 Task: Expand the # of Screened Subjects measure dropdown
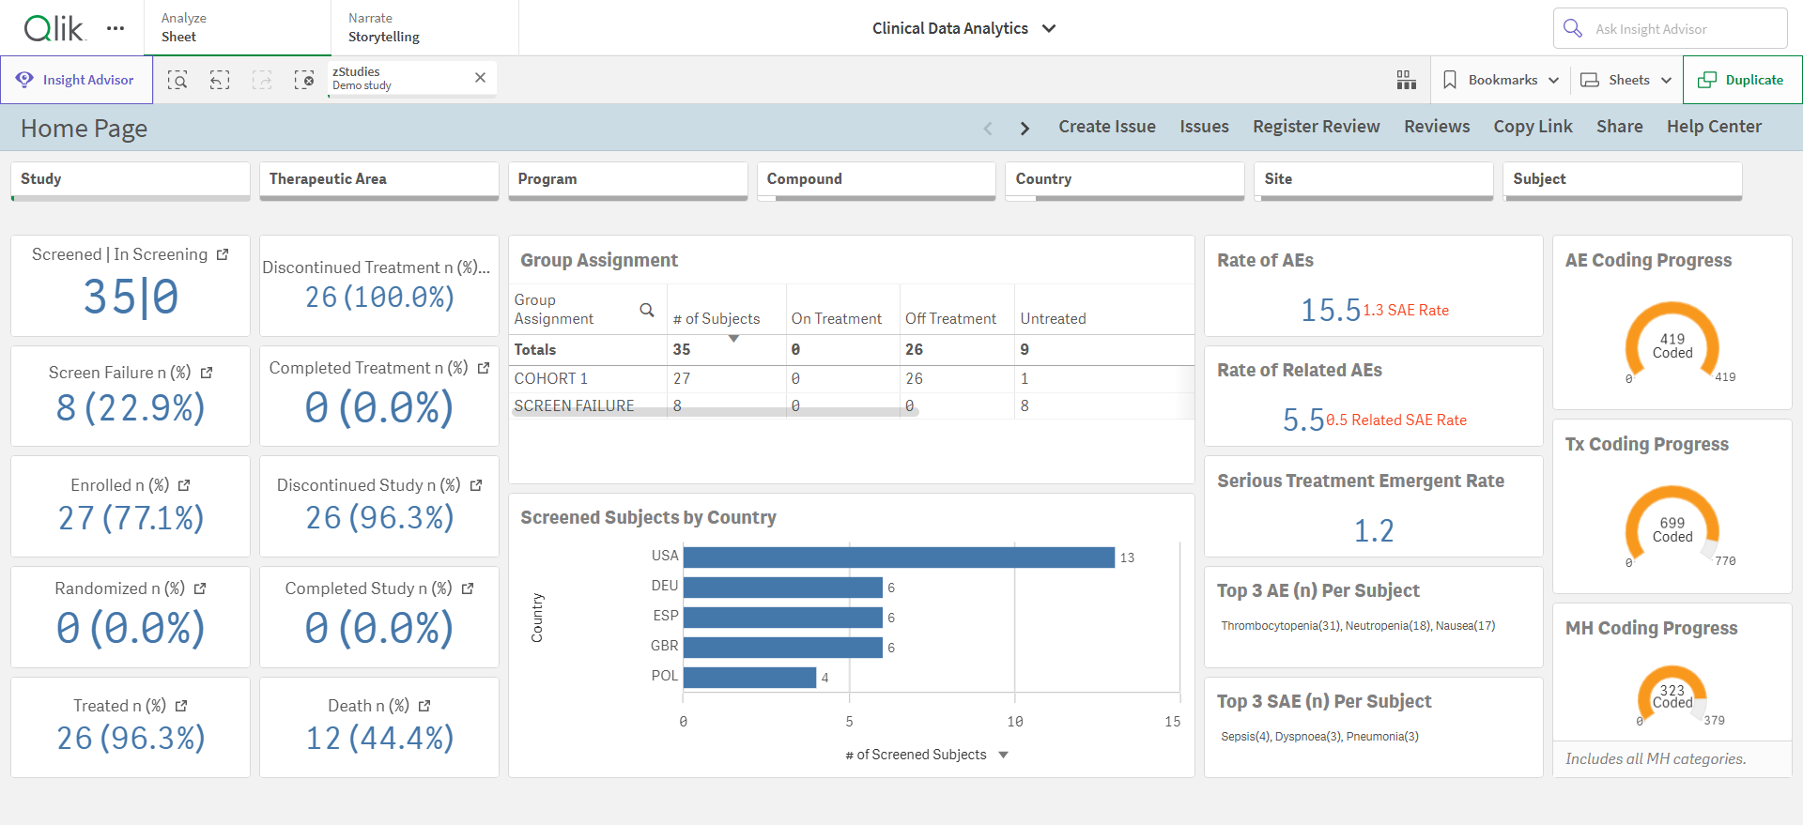pyautogui.click(x=1003, y=755)
